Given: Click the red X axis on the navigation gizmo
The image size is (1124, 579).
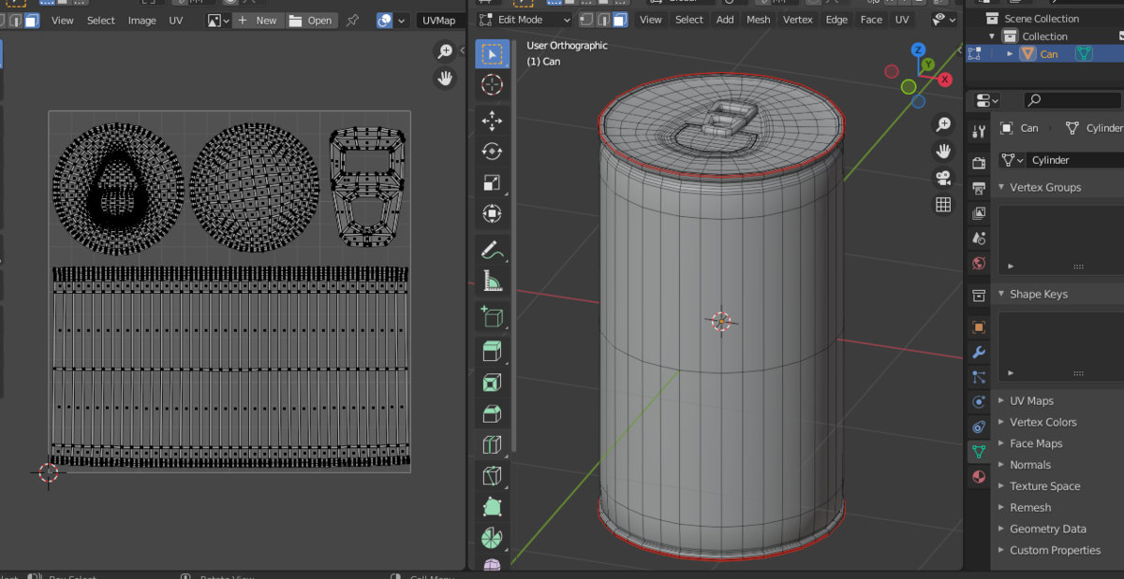Looking at the screenshot, I should click(x=944, y=80).
